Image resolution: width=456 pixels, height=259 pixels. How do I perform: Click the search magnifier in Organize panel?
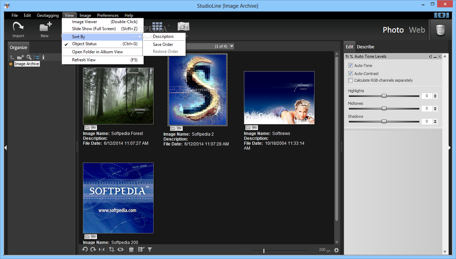click(x=29, y=57)
